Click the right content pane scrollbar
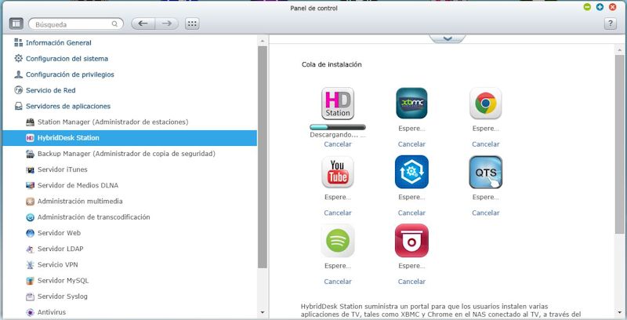This screenshot has height=320, width=627. pos(619,144)
